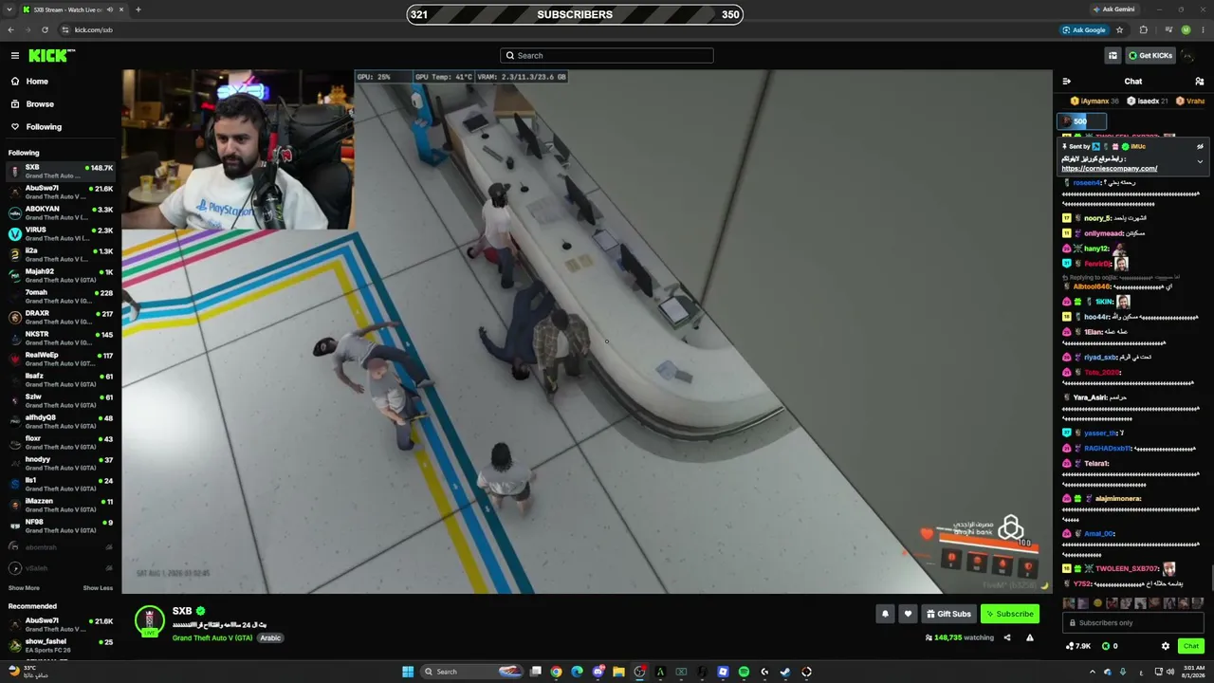Open File Explorer from the taskbar
Screen dimensions: 1214x683
[618, 672]
